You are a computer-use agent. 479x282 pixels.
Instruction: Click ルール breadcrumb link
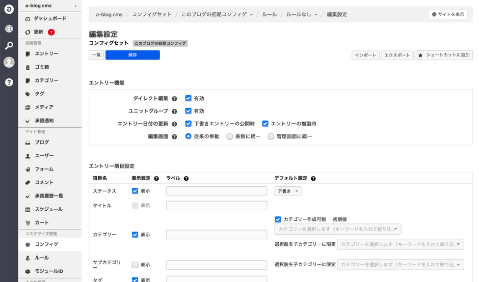pos(269,14)
